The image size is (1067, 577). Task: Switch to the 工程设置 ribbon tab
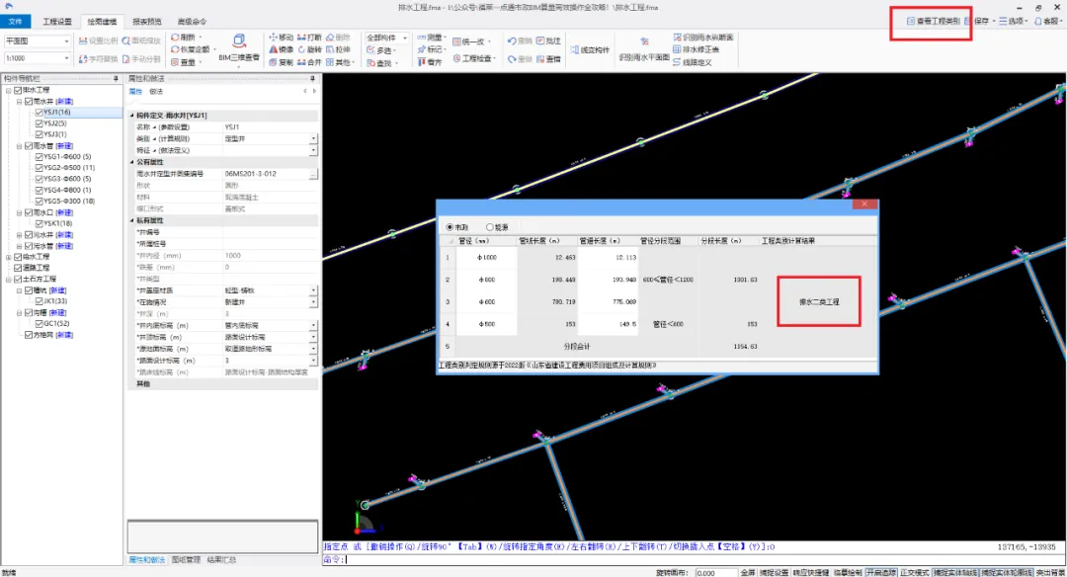click(x=57, y=22)
